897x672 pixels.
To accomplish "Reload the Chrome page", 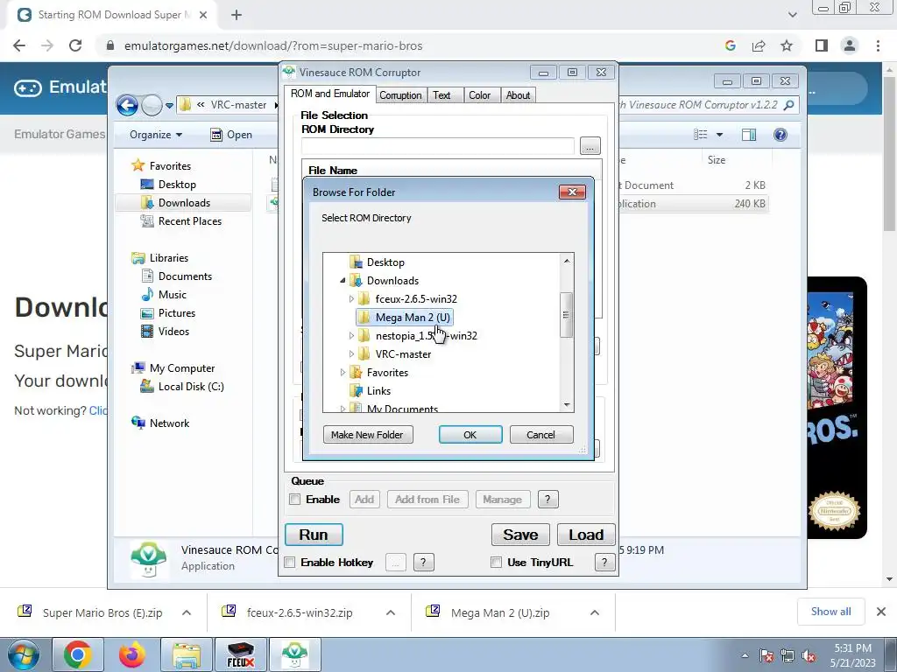I will [75, 45].
